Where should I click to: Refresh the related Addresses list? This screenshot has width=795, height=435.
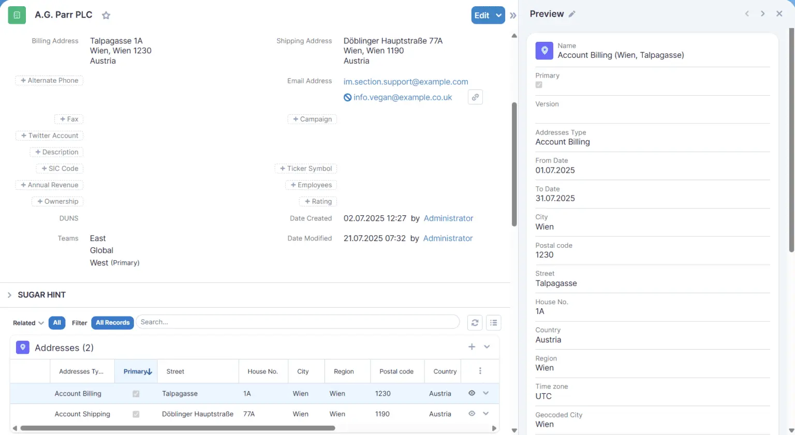[475, 322]
